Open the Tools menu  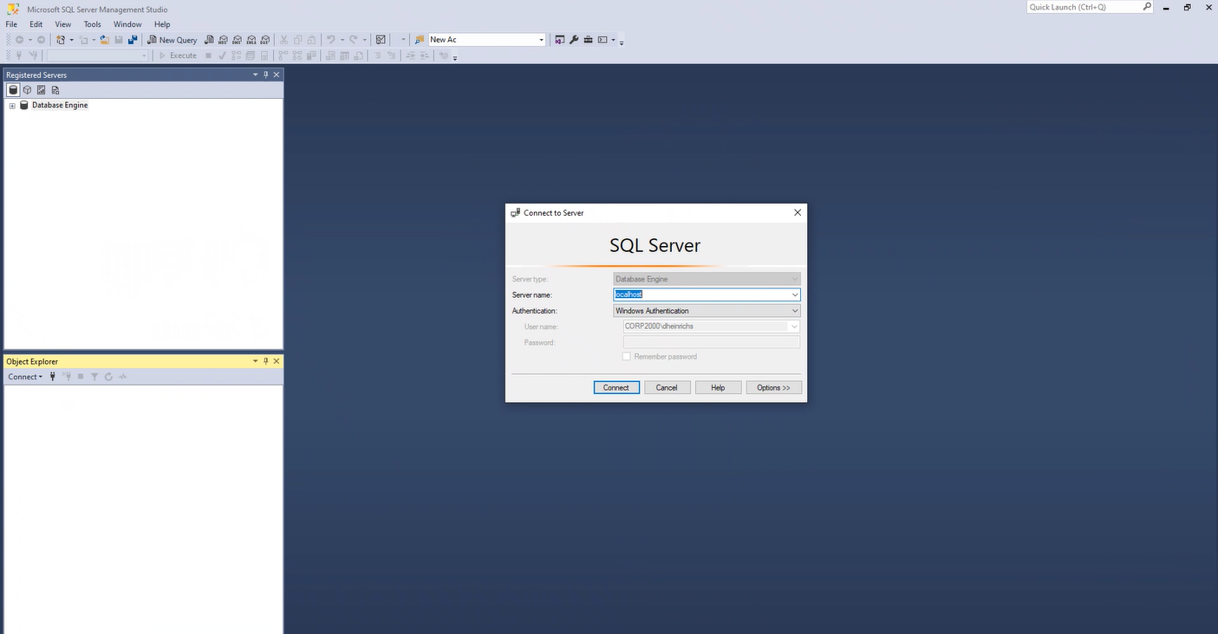click(x=92, y=24)
